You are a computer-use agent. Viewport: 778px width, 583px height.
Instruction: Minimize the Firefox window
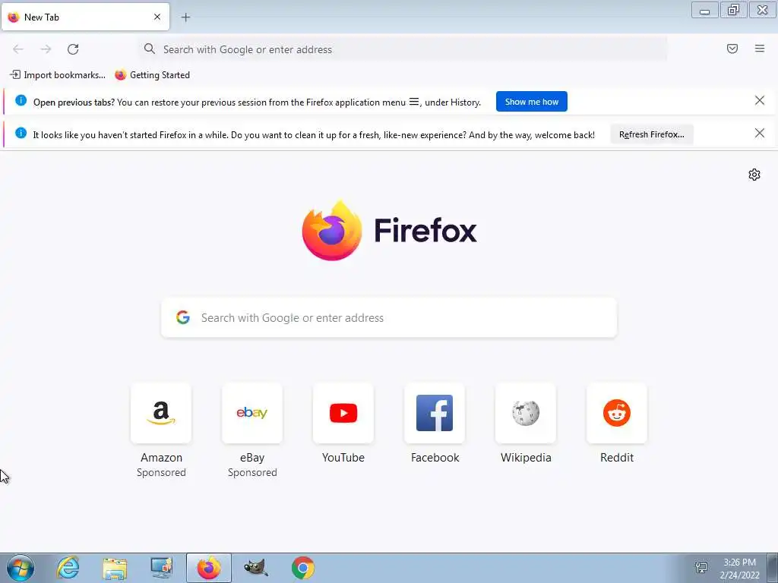[704, 10]
